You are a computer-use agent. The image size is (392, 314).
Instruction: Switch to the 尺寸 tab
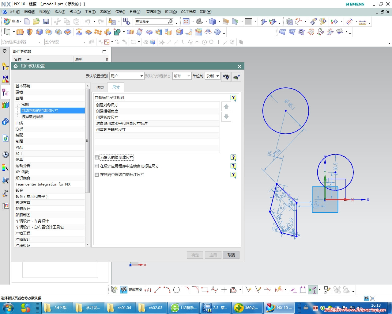[x=116, y=87]
